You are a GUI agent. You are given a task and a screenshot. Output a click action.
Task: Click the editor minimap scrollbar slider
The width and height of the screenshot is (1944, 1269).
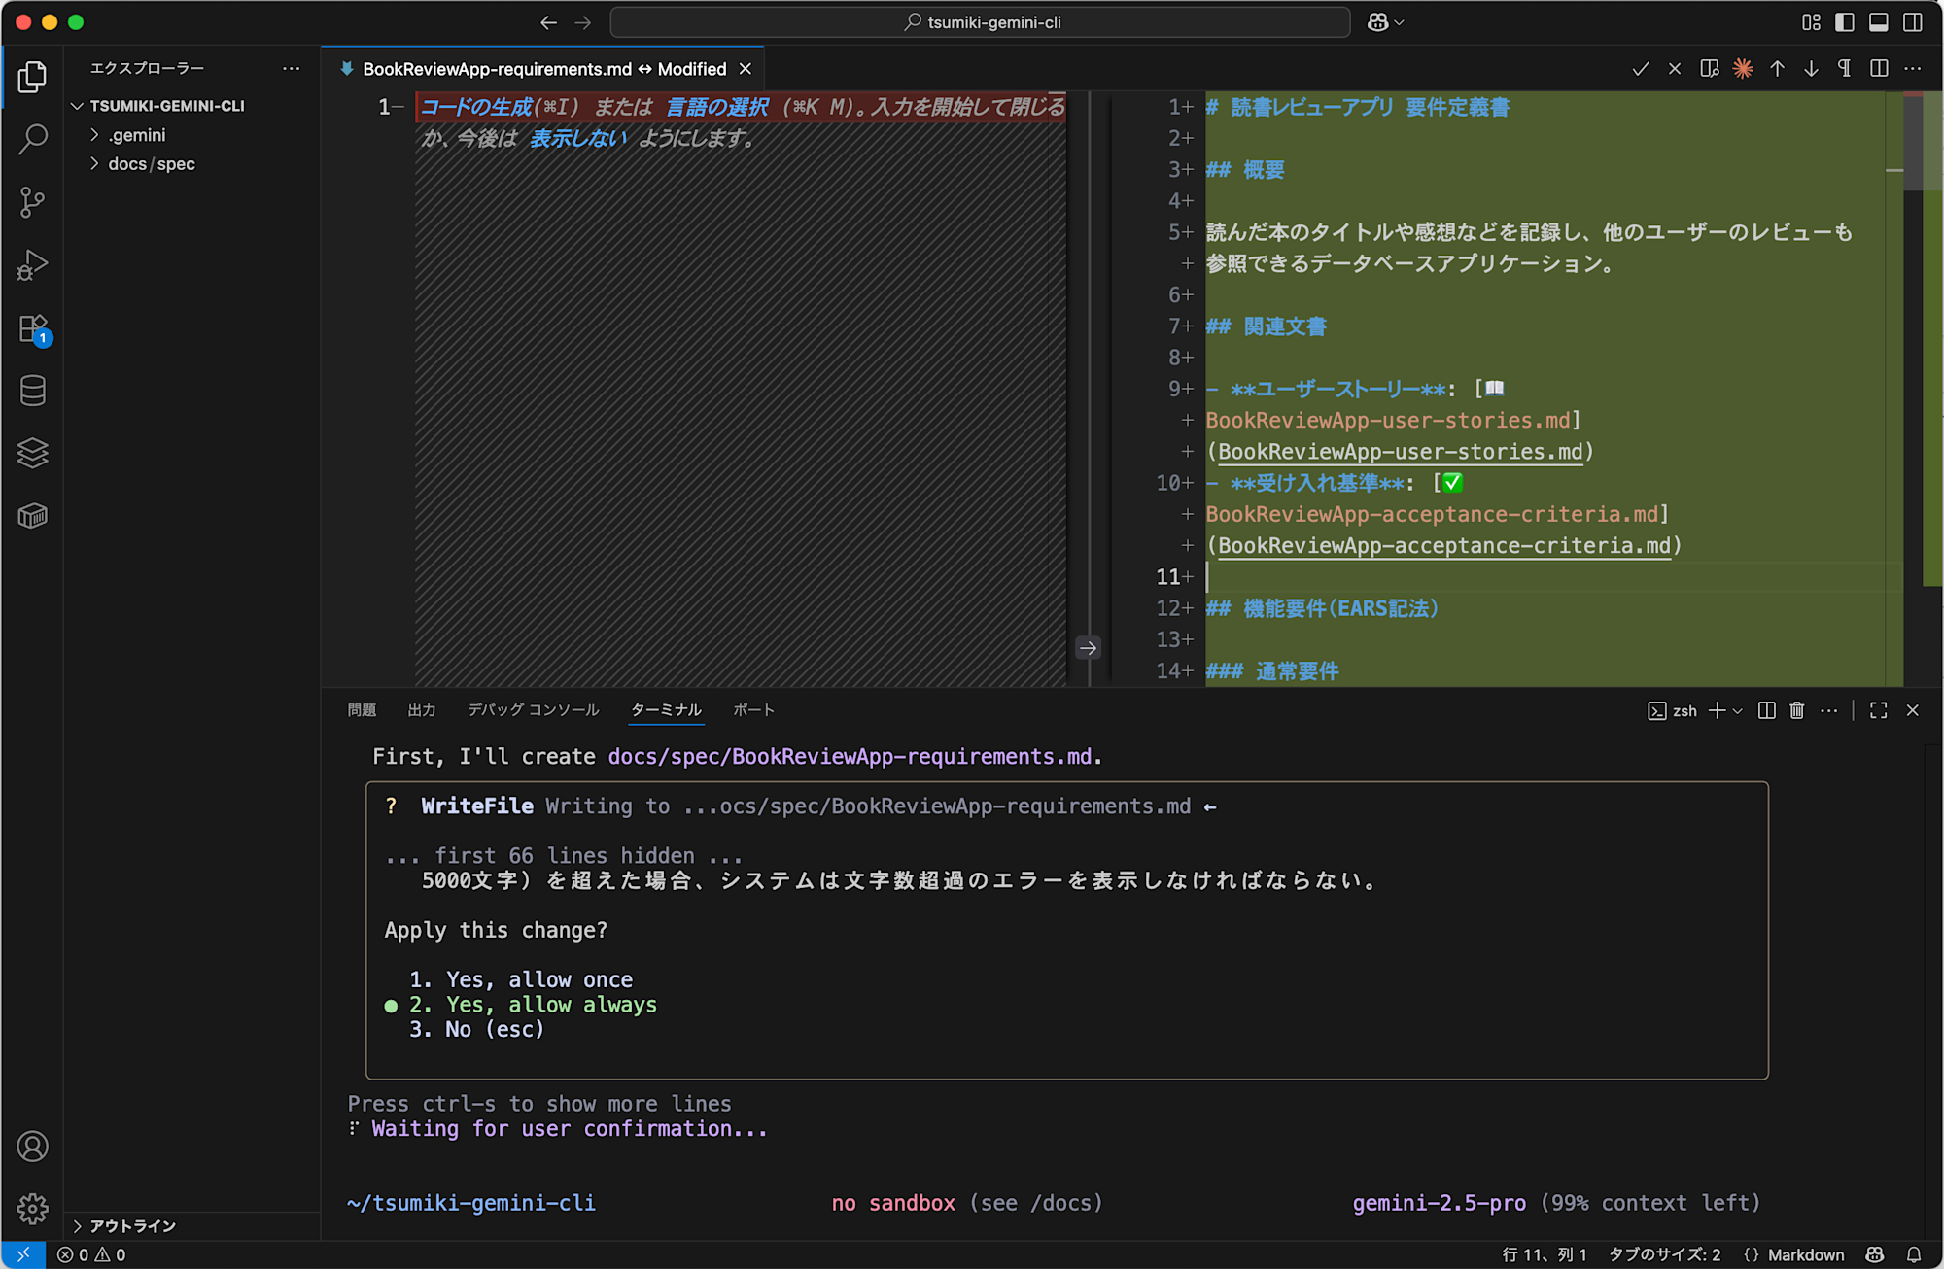click(x=1913, y=142)
